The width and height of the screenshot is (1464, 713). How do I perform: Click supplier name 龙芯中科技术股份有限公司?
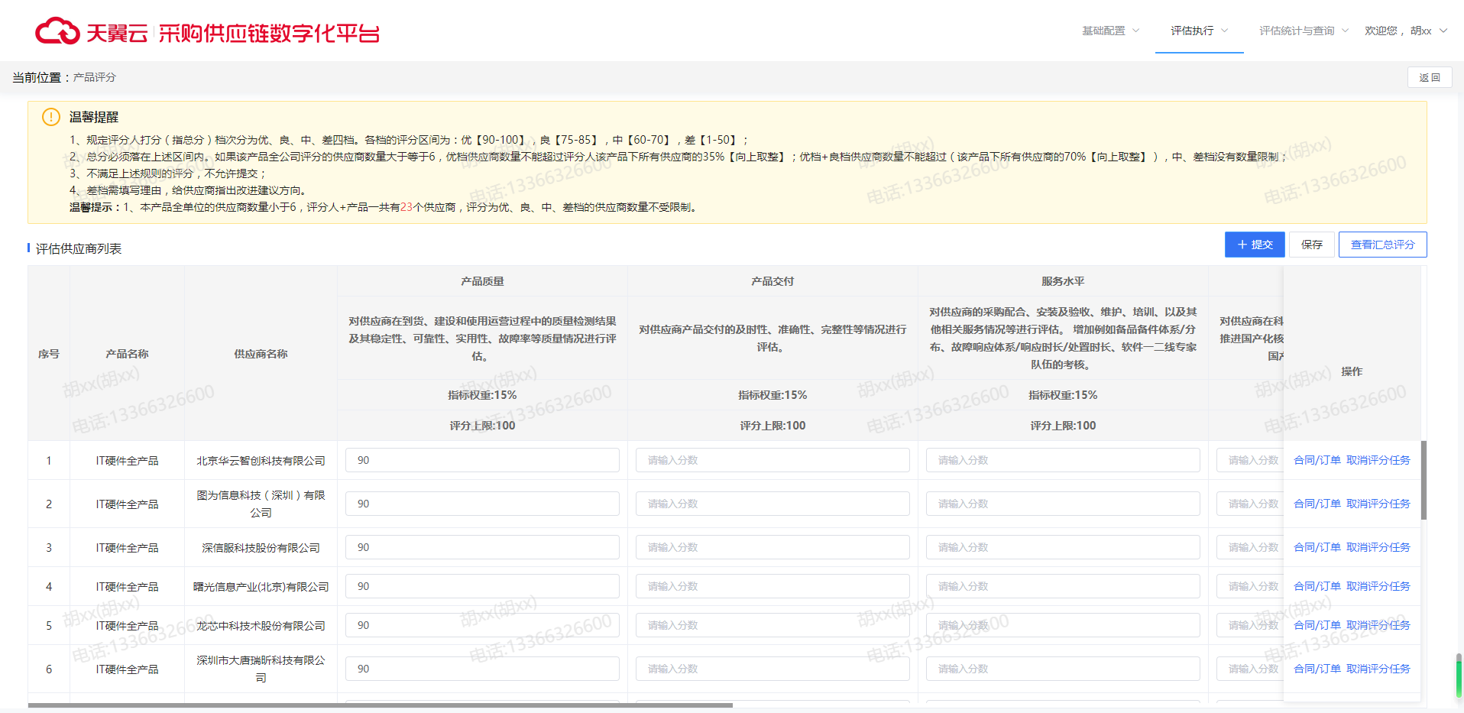(x=261, y=626)
